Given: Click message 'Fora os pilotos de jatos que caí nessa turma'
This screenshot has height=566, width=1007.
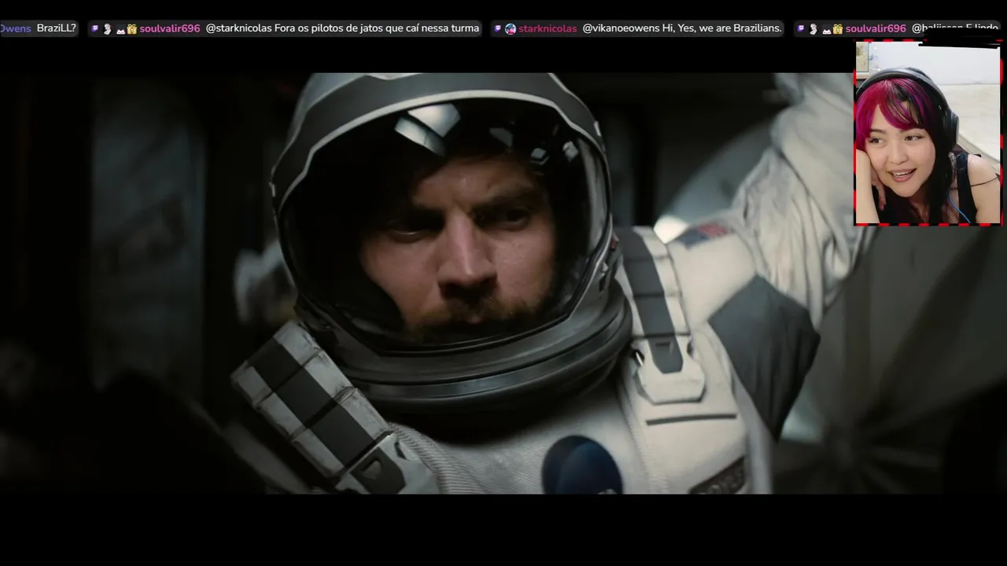Looking at the screenshot, I should coord(377,28).
